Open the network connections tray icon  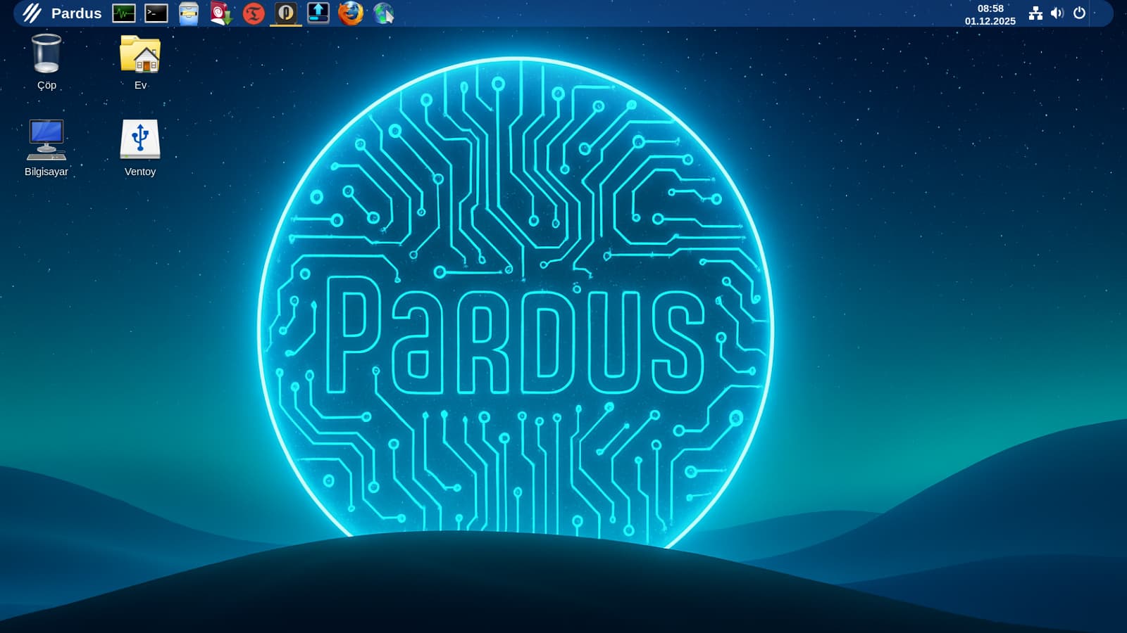coord(1035,13)
